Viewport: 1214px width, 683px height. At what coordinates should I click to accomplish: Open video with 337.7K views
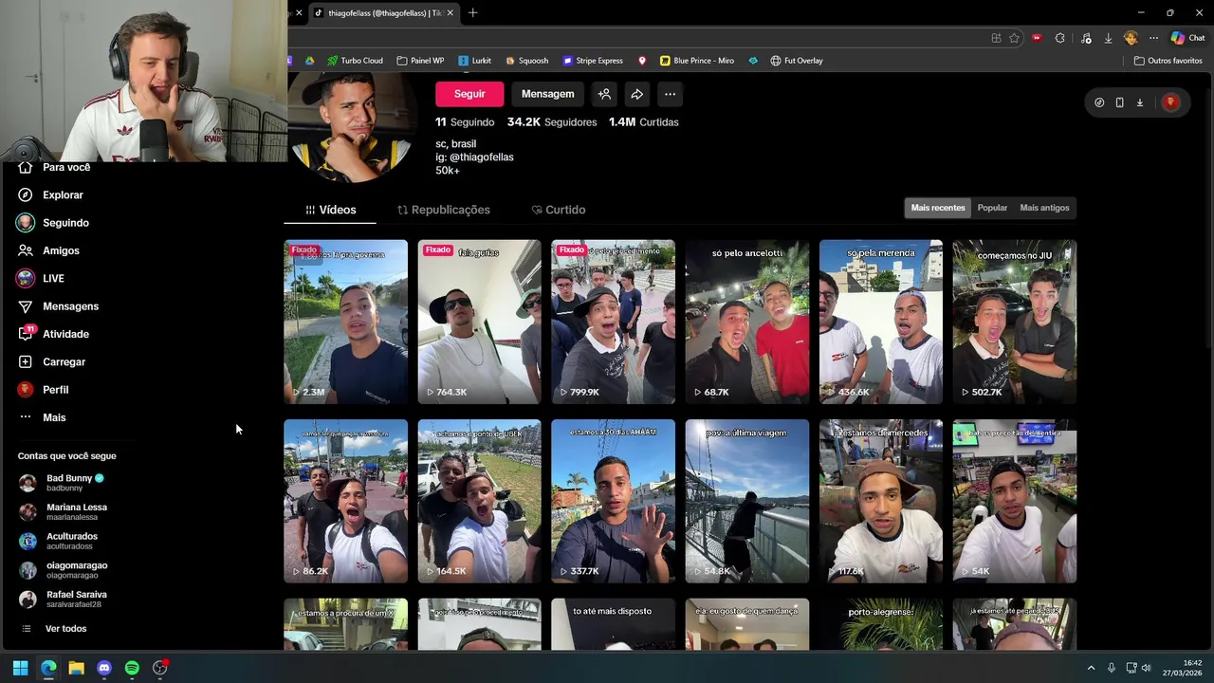pyautogui.click(x=613, y=501)
